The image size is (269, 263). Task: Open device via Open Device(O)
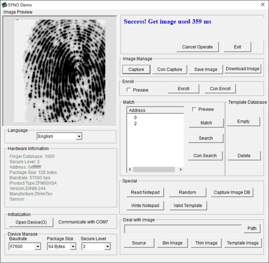(x=31, y=222)
